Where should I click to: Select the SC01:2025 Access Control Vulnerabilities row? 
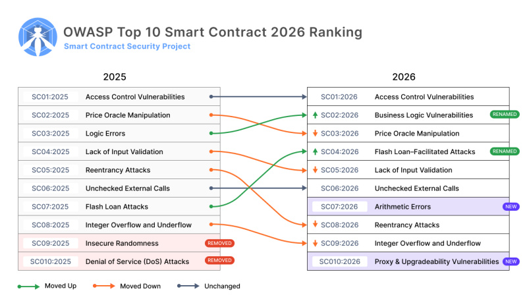tap(119, 97)
